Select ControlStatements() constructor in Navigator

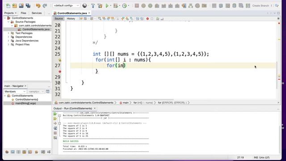point(27,99)
